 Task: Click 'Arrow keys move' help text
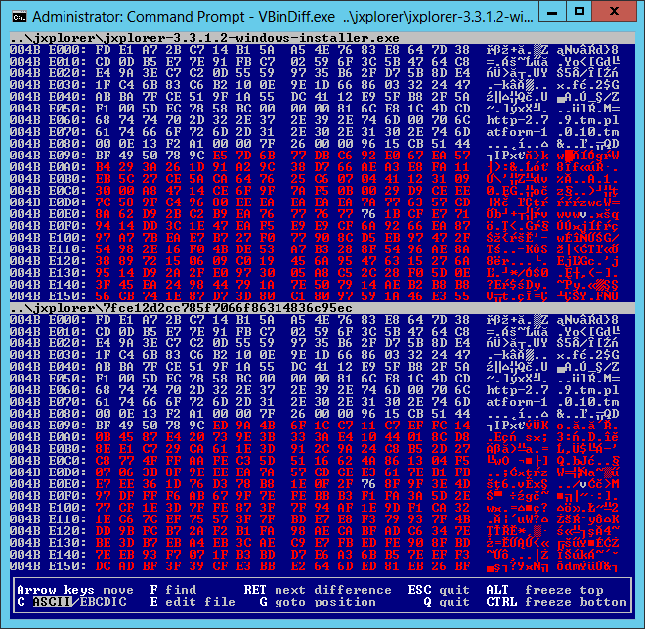click(75, 590)
